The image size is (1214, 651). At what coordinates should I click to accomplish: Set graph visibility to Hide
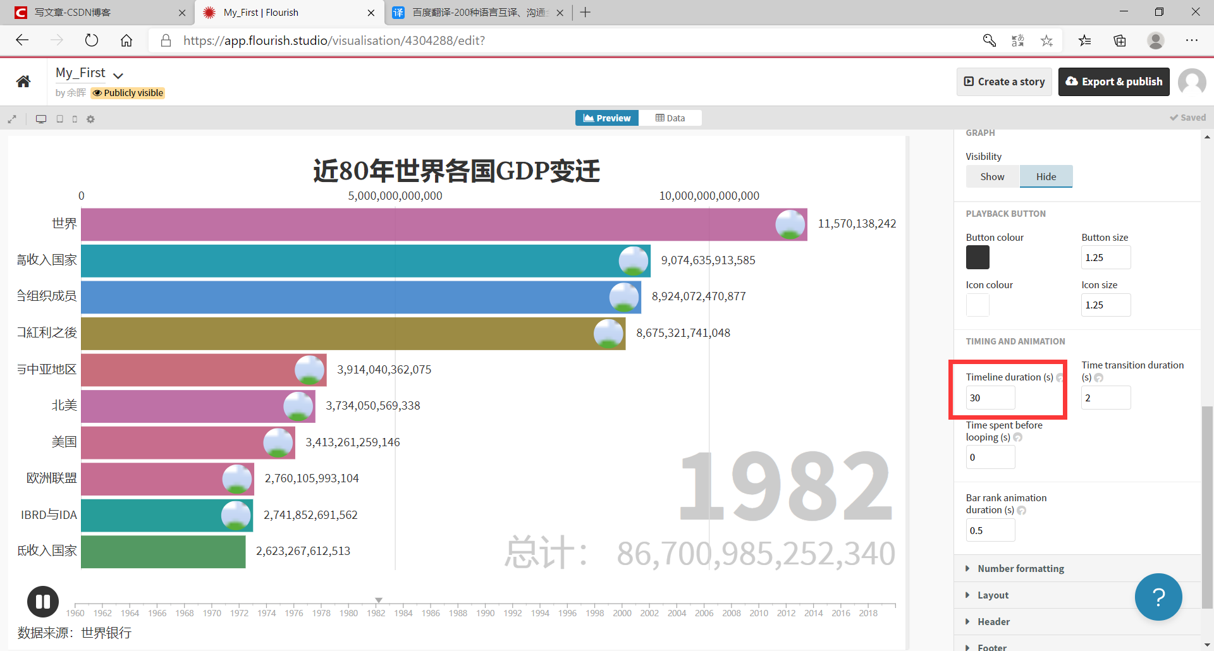point(1046,176)
